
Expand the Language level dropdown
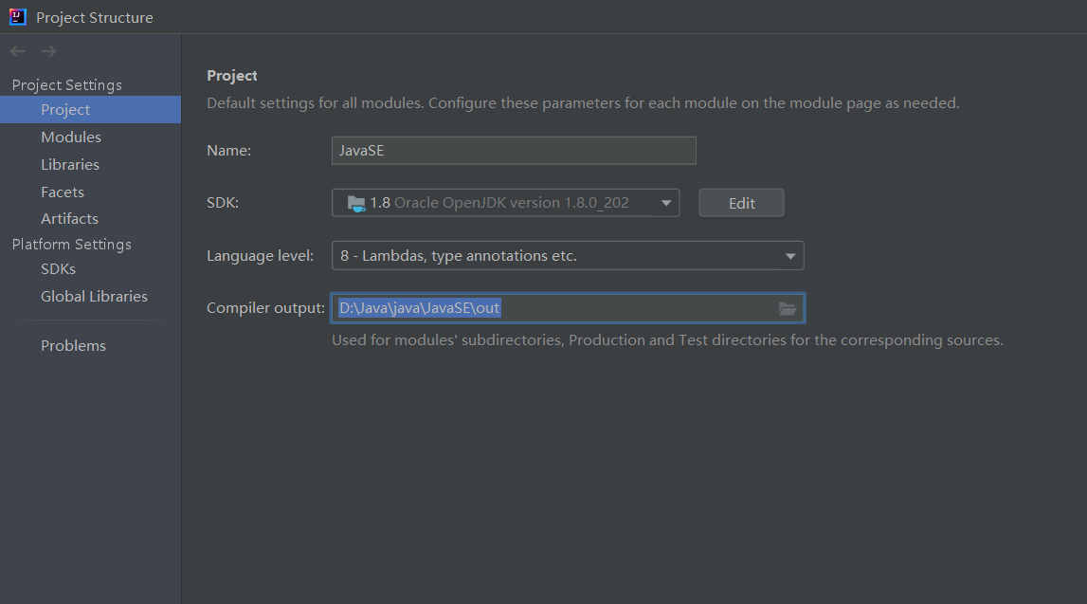[790, 256]
